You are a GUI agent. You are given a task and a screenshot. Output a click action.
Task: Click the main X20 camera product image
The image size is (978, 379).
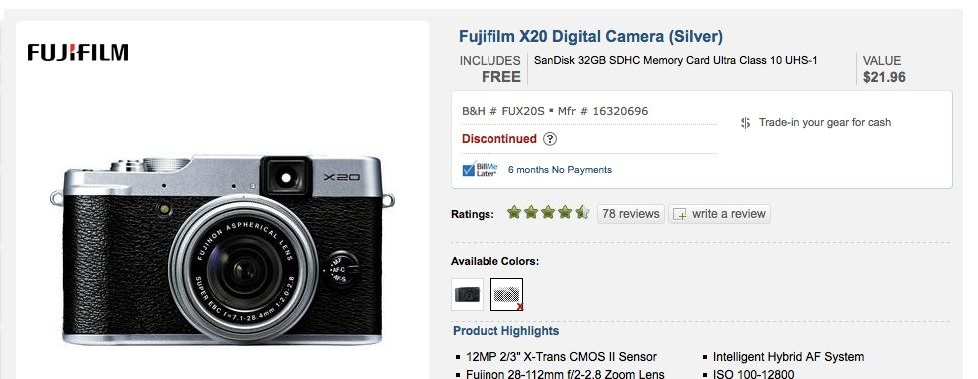pyautogui.click(x=222, y=249)
